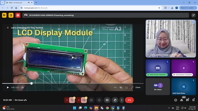This screenshot has height=111, width=198.
Task: Open the activities grid icon
Action: (193, 100)
